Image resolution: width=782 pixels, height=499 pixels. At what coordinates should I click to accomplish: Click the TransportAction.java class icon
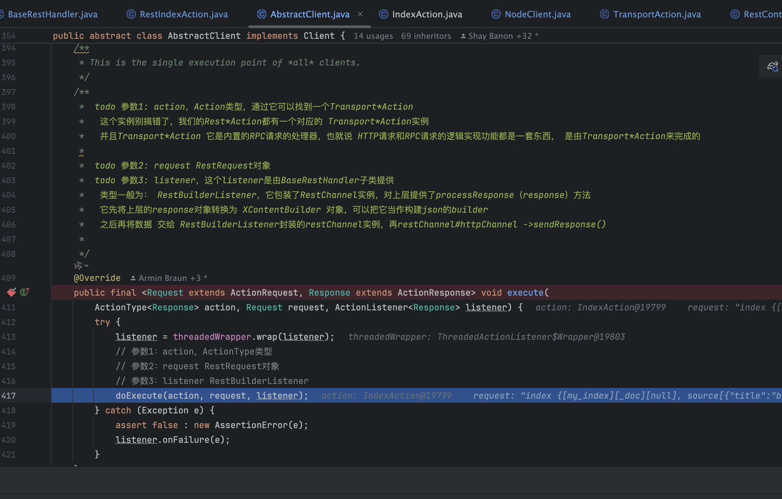pyautogui.click(x=605, y=14)
